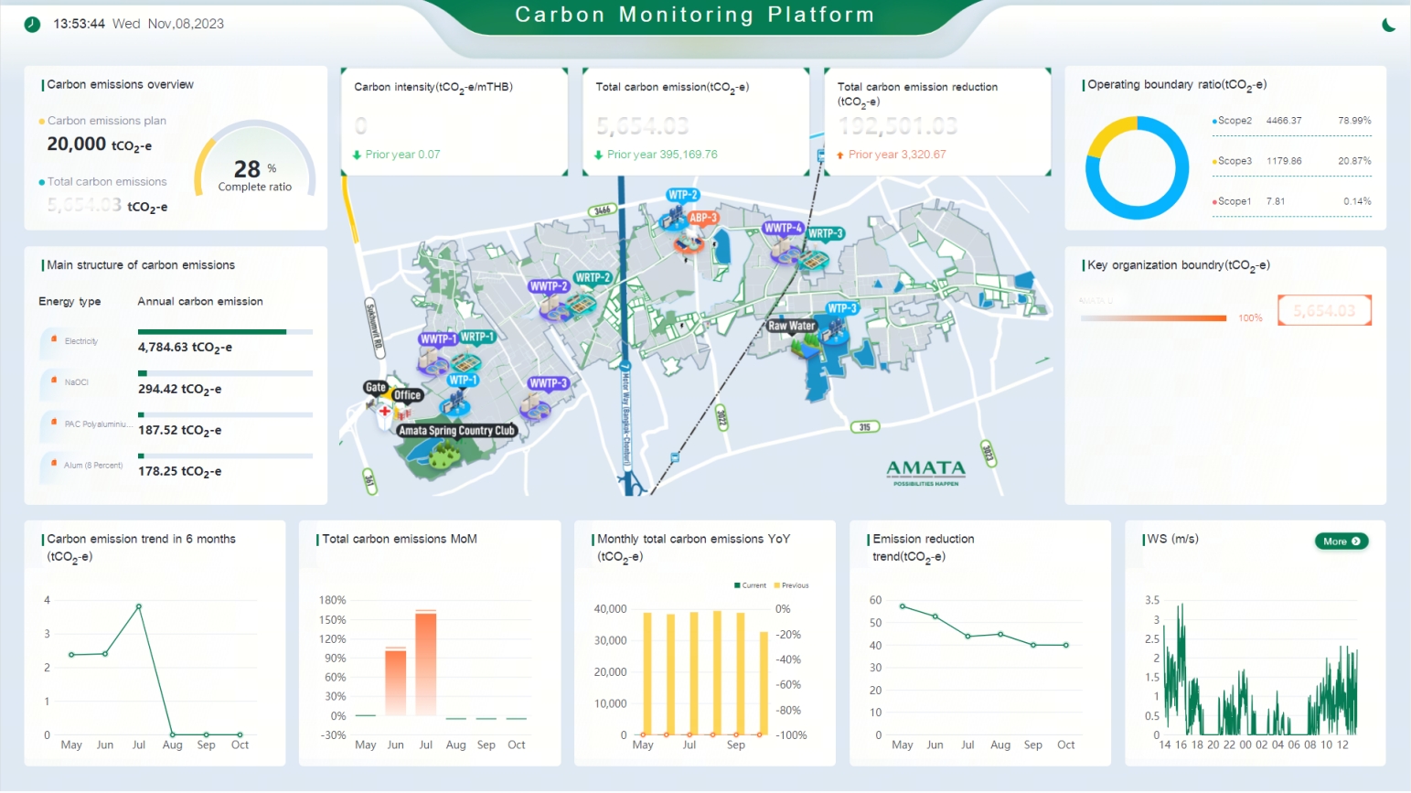Toggle dark mode with the moon icon
Viewport: 1411px width, 793px height.
[x=1388, y=25]
